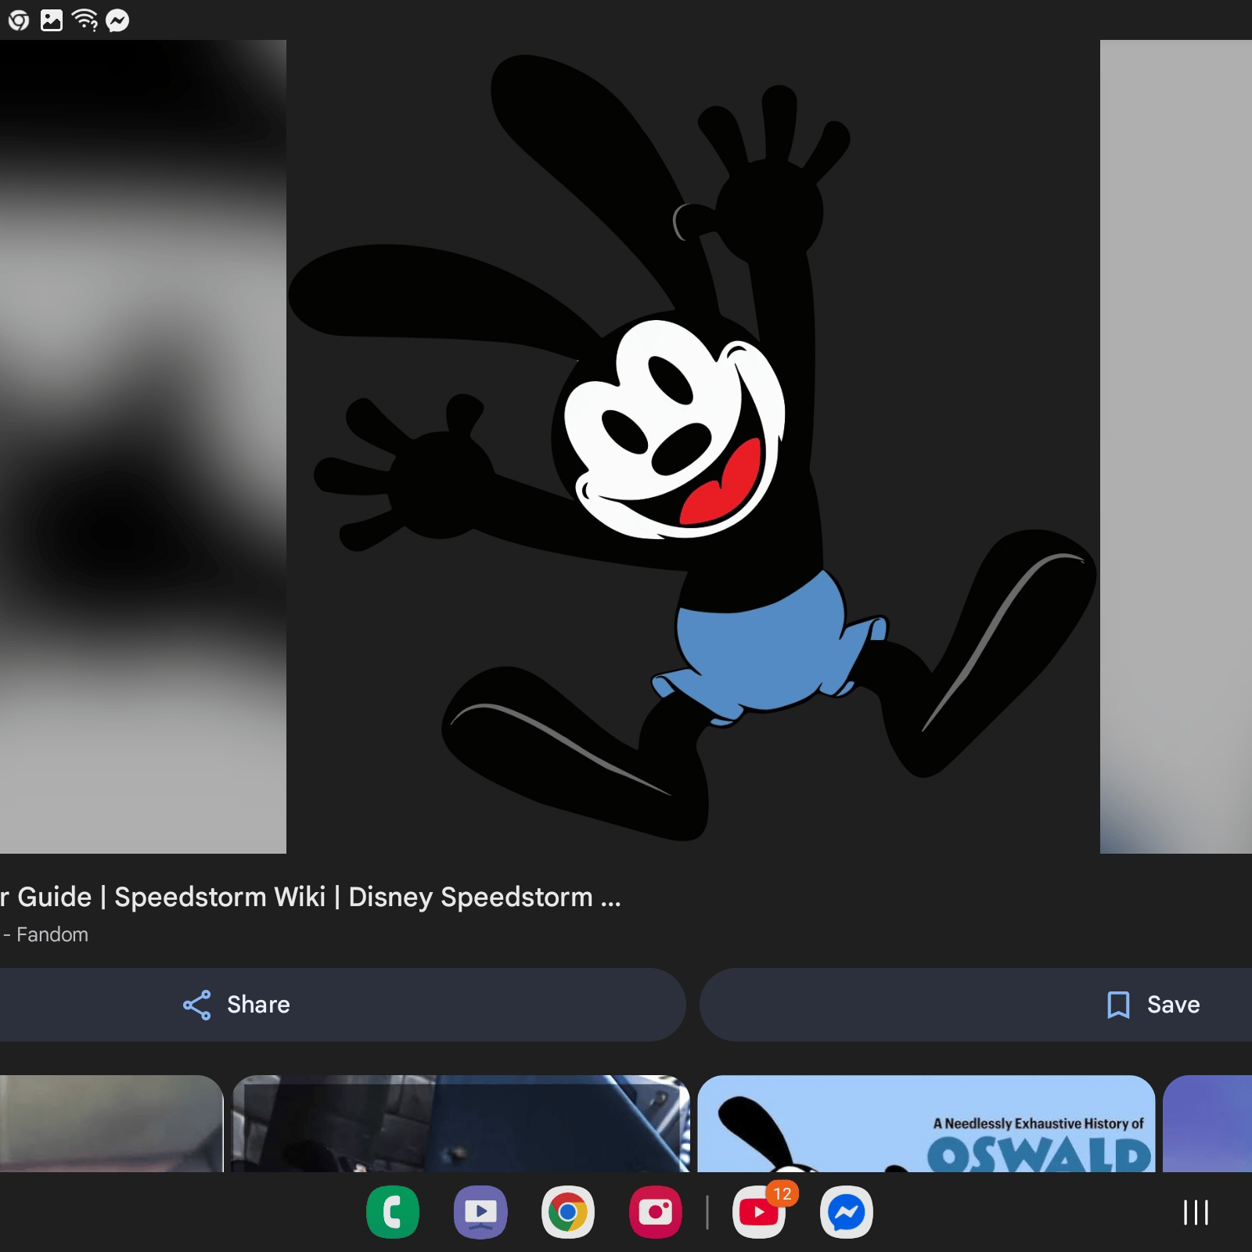Tap the recent apps navigation icon
This screenshot has height=1252, width=1252.
(1196, 1212)
